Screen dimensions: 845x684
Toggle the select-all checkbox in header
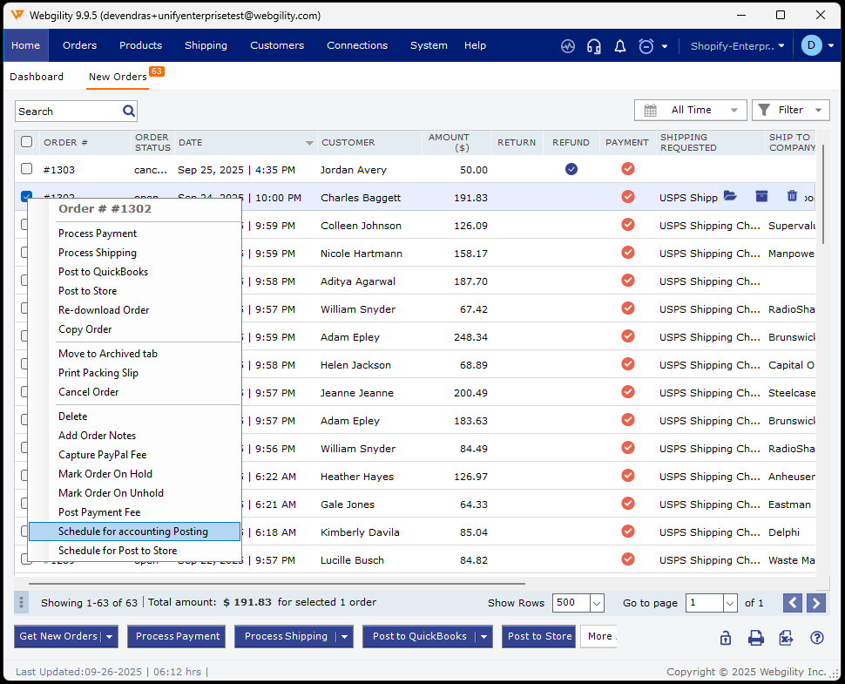pos(27,142)
